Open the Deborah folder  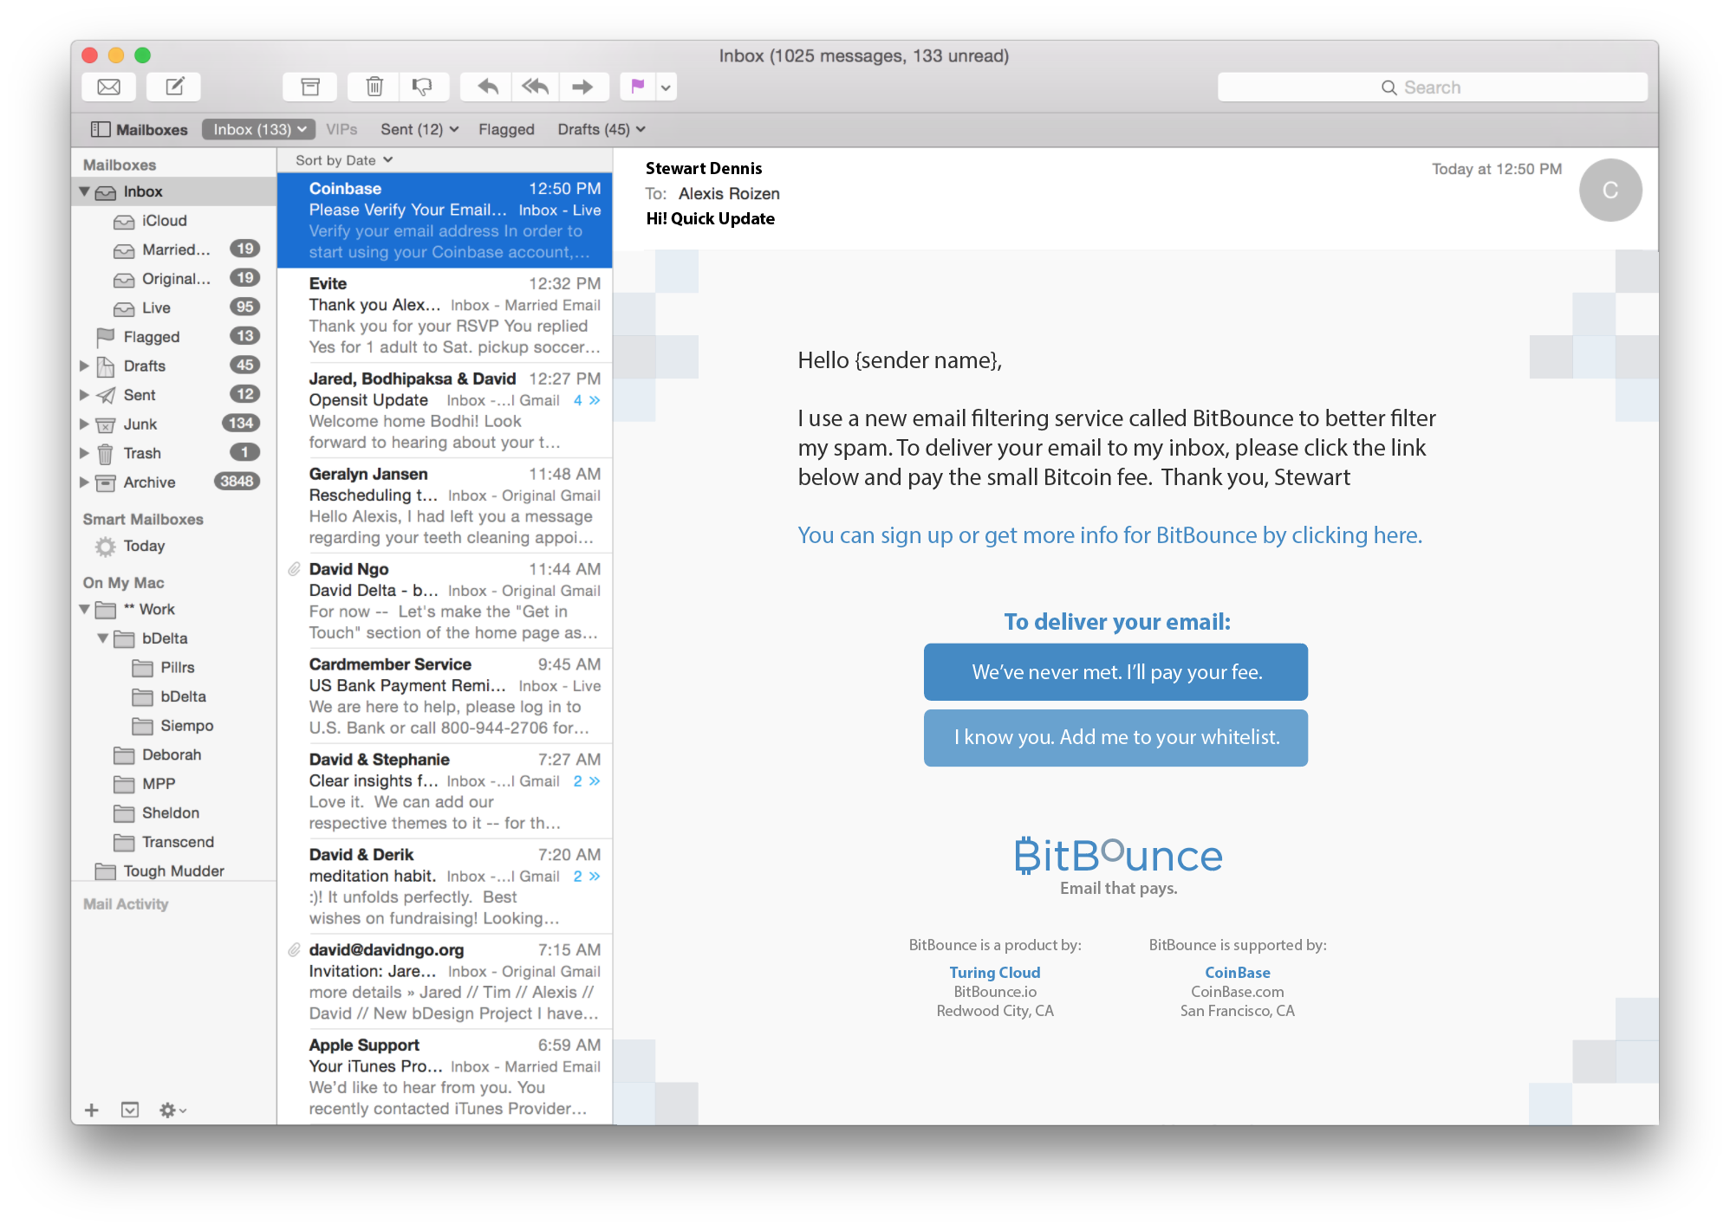[173, 754]
